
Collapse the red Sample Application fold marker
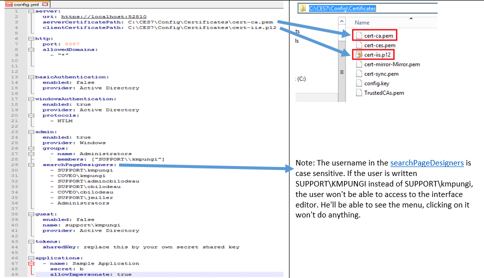point(31,263)
